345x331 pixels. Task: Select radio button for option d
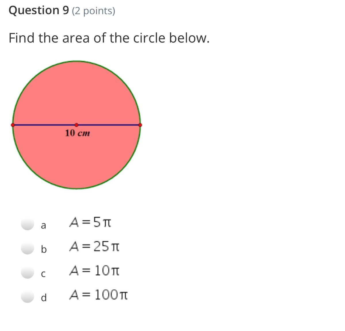[x=28, y=297]
